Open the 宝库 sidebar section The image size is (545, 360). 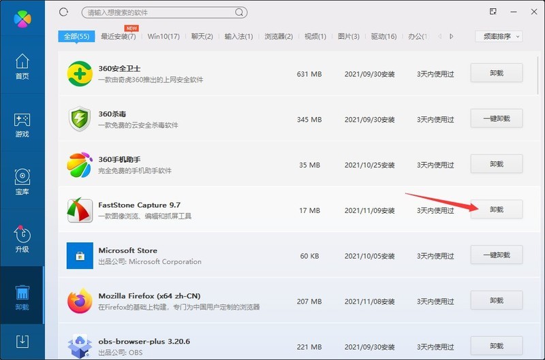click(22, 182)
